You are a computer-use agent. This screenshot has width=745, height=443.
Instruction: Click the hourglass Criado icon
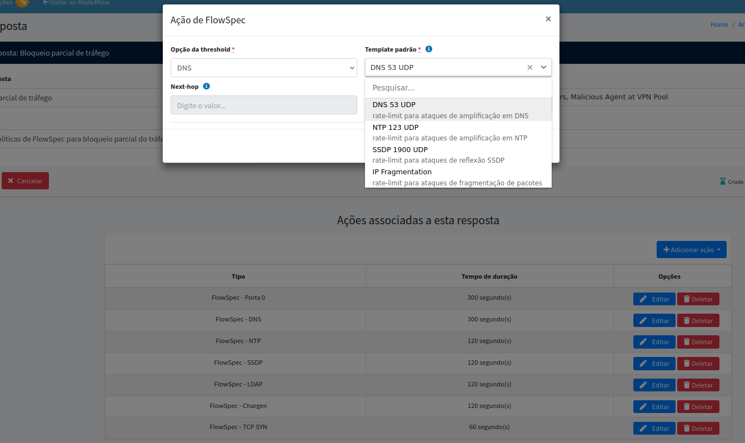tap(723, 181)
